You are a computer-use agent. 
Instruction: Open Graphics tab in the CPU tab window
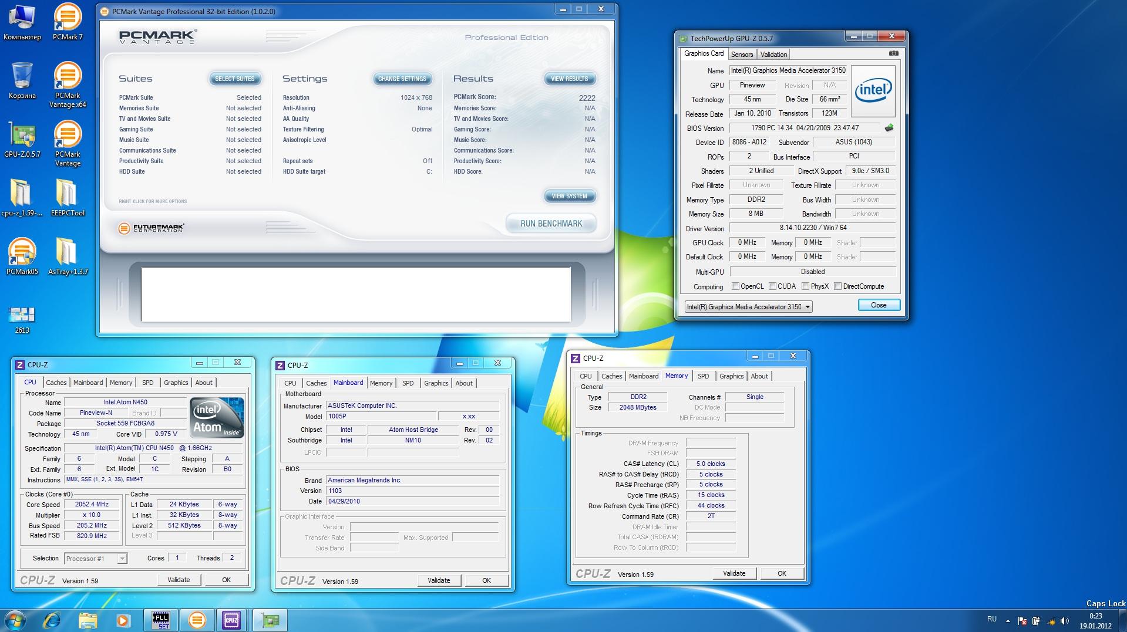click(176, 383)
